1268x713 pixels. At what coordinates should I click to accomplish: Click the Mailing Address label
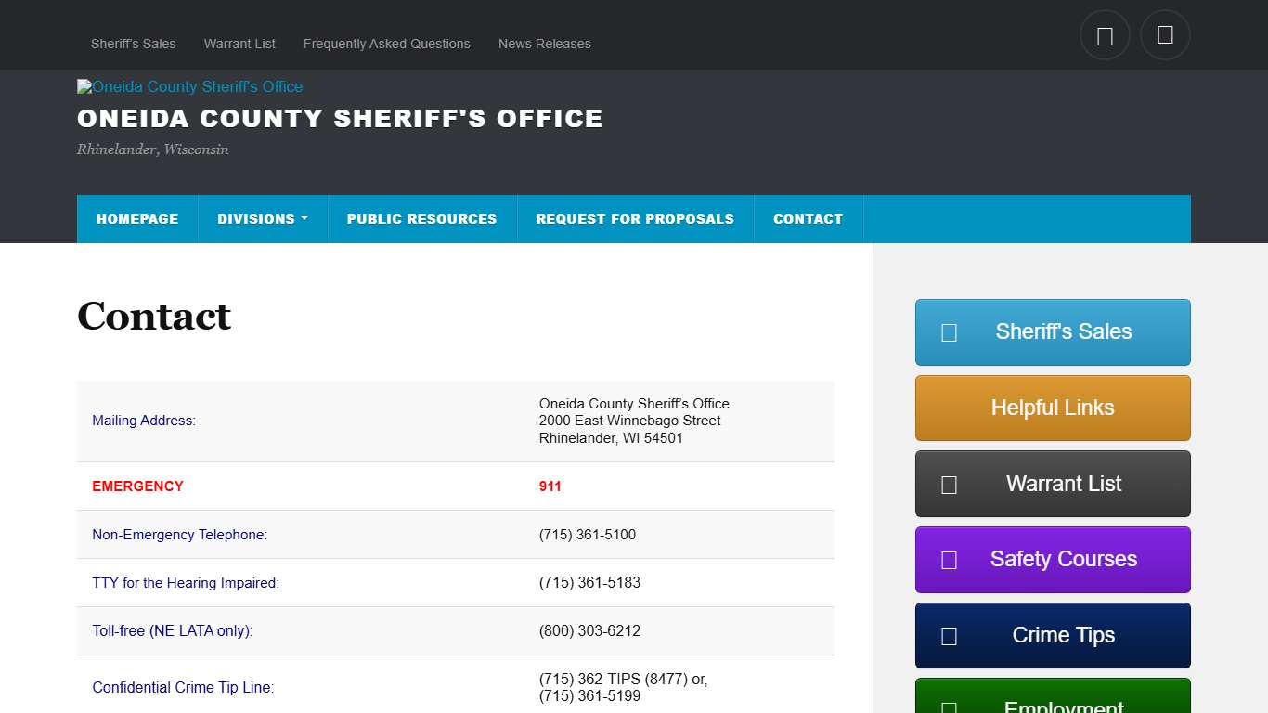click(144, 421)
